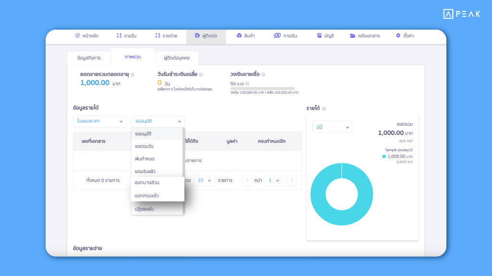Viewport: 492px width, 276px height.
Task: Click the ทั้งหมด 0 รายการ text
Action: [x=103, y=180]
